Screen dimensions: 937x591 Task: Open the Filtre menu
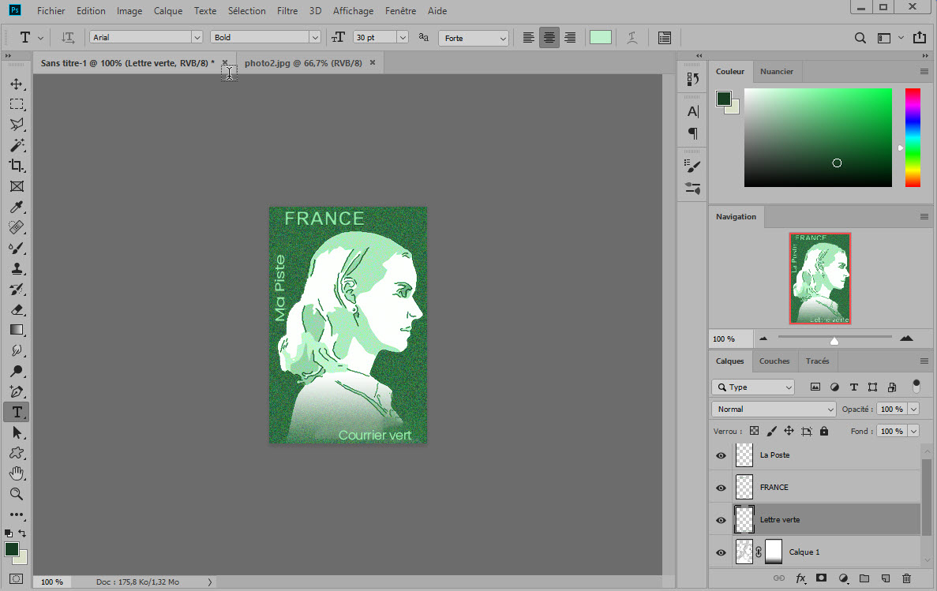click(287, 11)
